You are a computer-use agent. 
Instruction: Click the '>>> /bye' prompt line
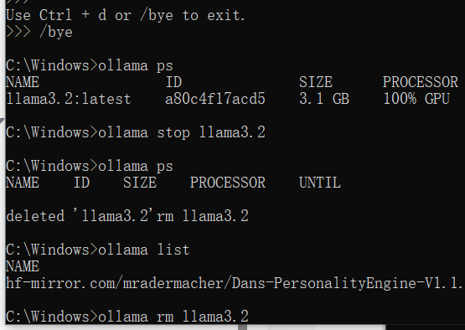click(39, 32)
